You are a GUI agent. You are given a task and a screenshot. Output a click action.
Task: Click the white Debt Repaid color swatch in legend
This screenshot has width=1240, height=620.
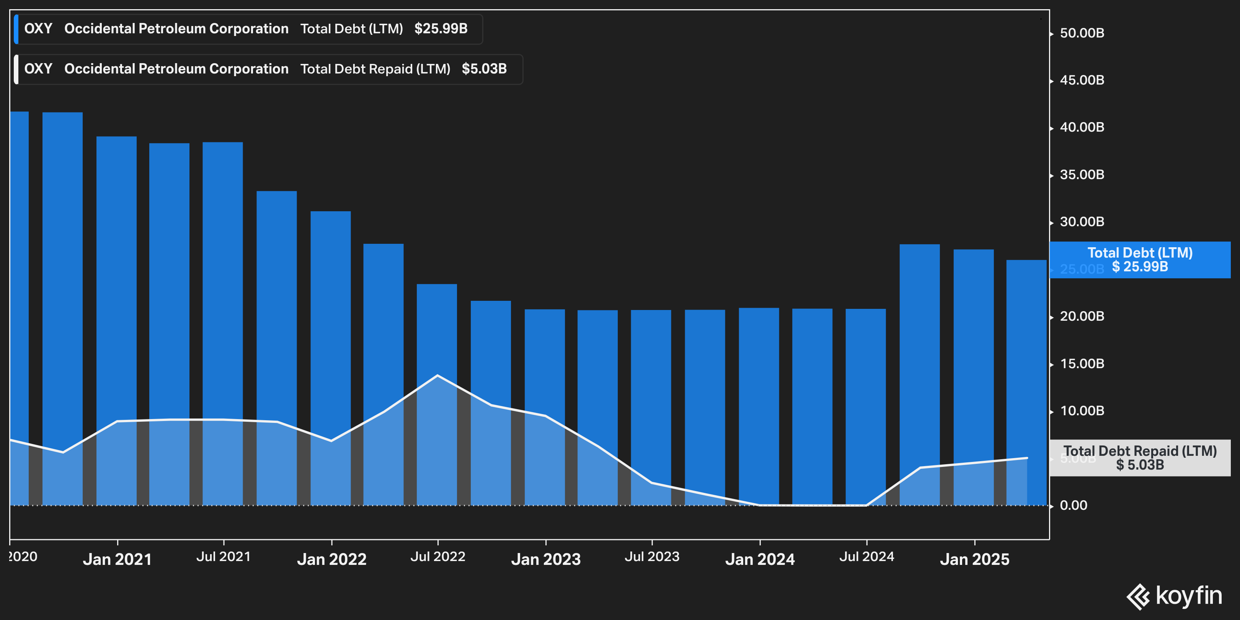click(16, 69)
